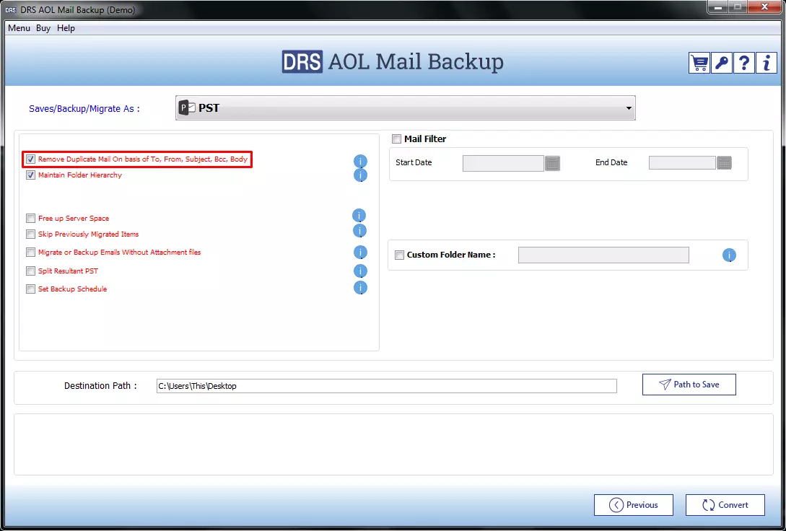Click info icon beside Custom Folder Name
786x531 pixels.
click(729, 255)
